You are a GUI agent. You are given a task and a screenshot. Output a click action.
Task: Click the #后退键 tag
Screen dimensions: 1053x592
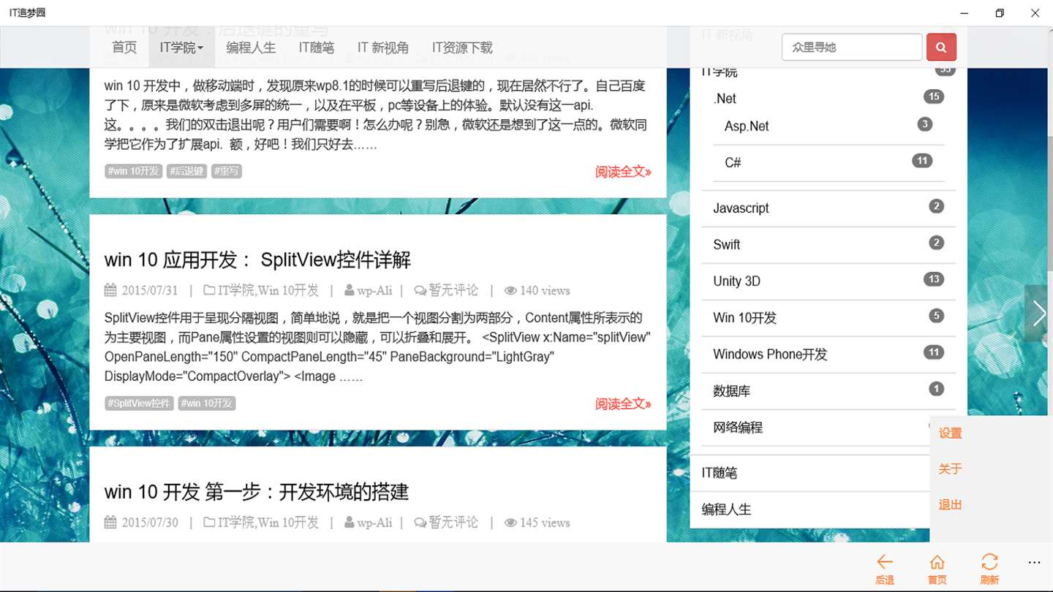pyautogui.click(x=186, y=171)
